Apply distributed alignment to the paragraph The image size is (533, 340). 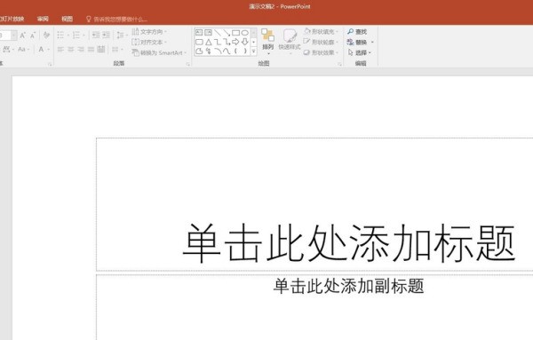[x=101, y=50]
